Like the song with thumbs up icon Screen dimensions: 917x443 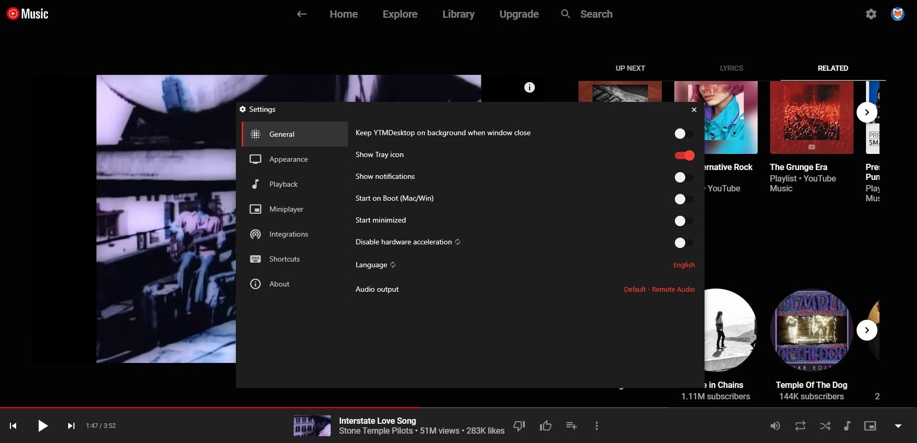(x=545, y=426)
